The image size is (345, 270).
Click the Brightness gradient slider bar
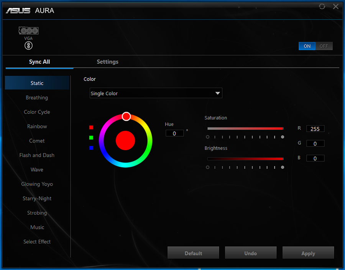pyautogui.click(x=245, y=159)
